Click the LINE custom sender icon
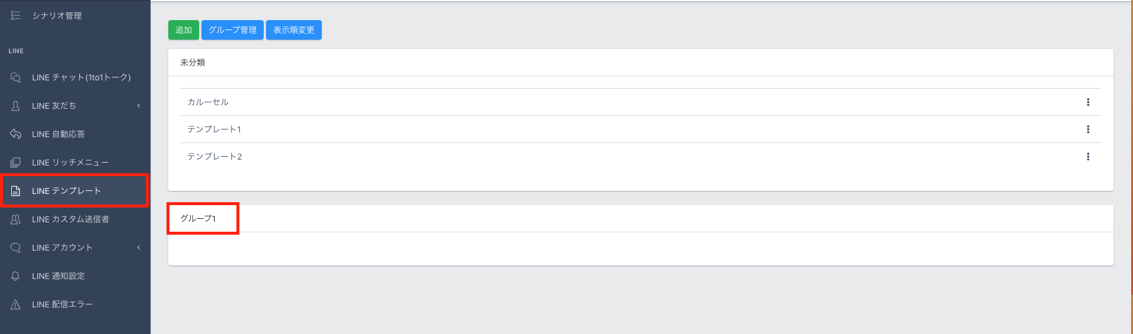1133x334 pixels. point(15,219)
